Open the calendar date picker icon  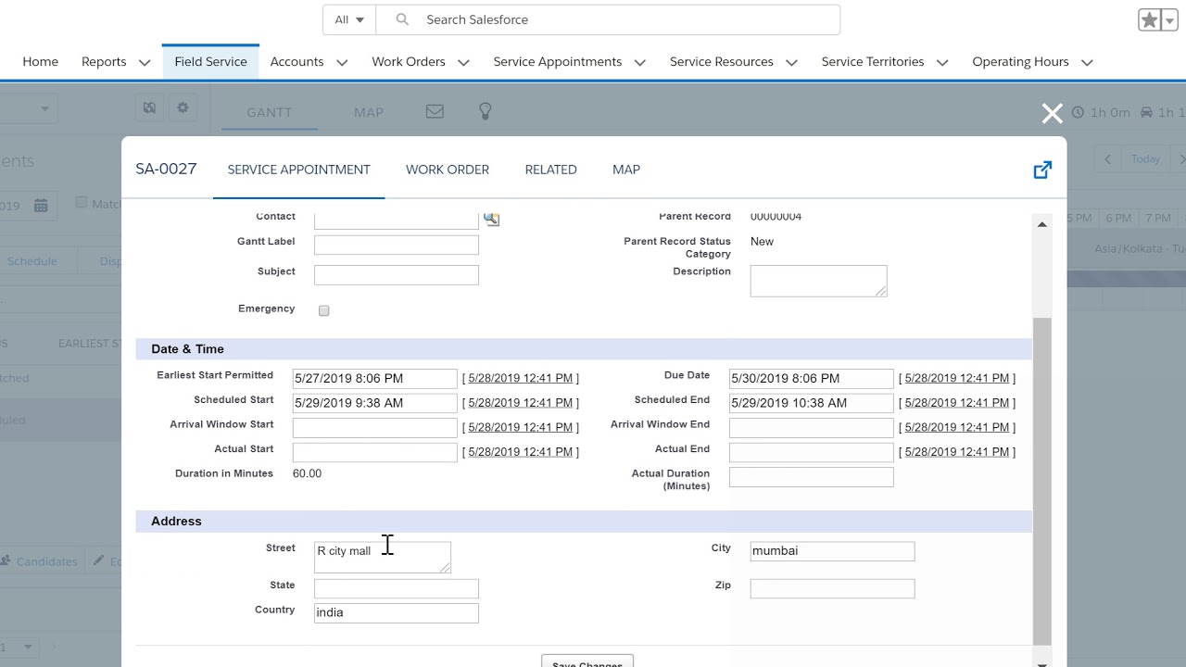click(41, 206)
